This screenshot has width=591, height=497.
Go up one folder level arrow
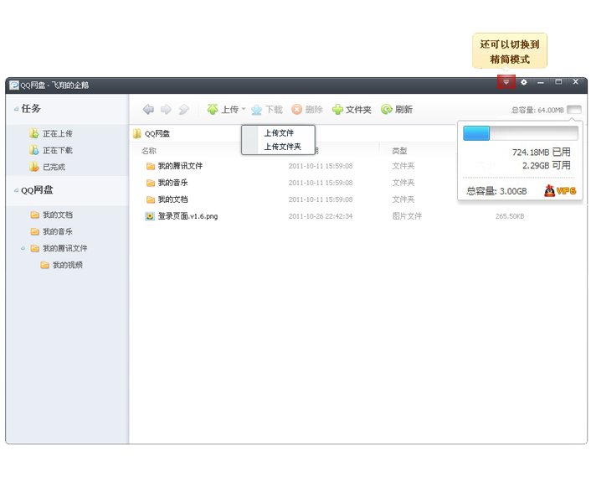pyautogui.click(x=183, y=110)
